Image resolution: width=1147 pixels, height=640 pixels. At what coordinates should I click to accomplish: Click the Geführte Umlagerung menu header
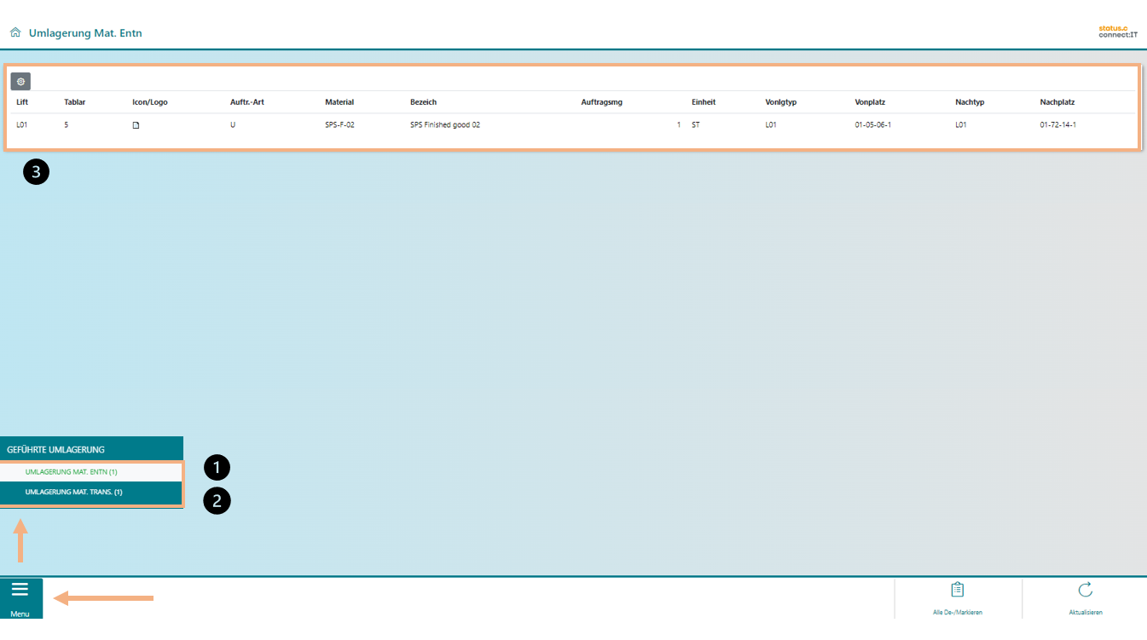tap(56, 449)
